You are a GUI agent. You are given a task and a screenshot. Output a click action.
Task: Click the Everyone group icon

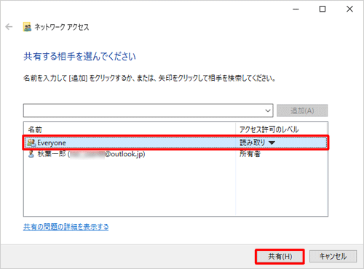coord(31,142)
